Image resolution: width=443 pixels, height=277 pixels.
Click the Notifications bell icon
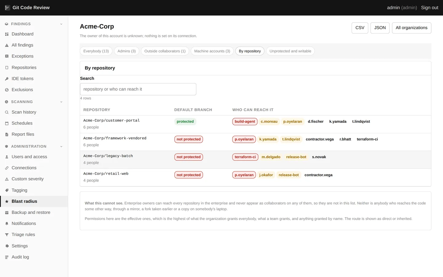(7, 224)
